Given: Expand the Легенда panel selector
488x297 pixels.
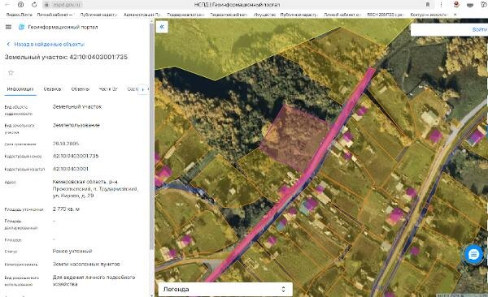Looking at the screenshot, I should coord(283,289).
